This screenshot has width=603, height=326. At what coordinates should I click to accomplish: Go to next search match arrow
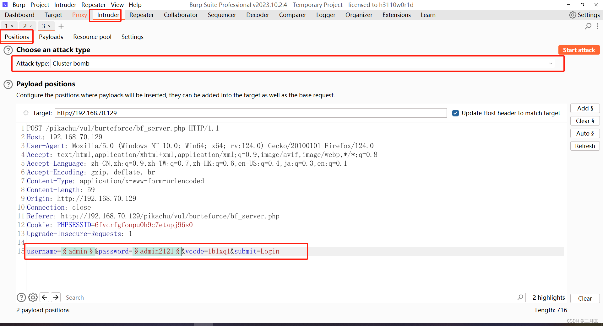coord(56,297)
